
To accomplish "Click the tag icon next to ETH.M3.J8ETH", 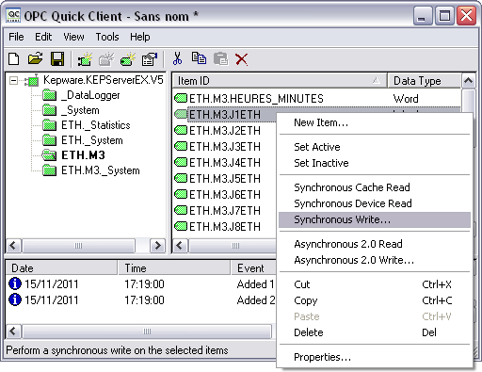I will tap(181, 226).
